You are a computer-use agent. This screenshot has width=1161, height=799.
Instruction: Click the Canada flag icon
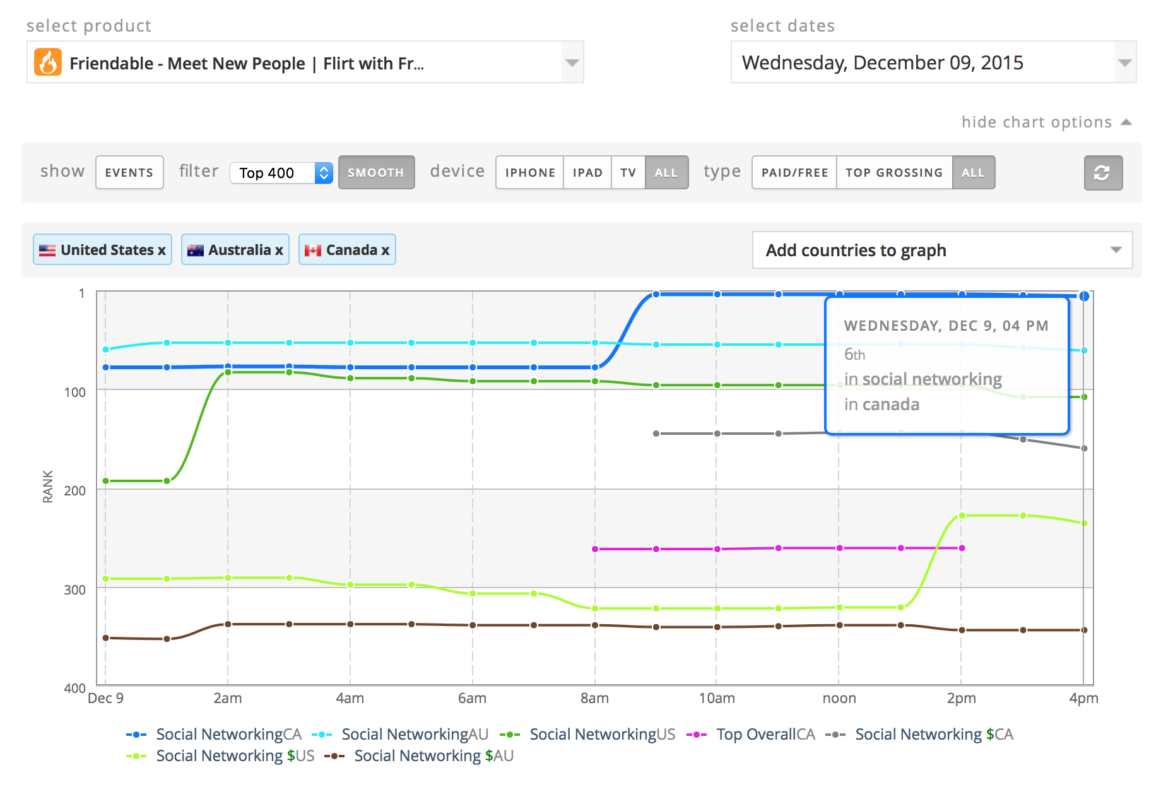coord(312,249)
